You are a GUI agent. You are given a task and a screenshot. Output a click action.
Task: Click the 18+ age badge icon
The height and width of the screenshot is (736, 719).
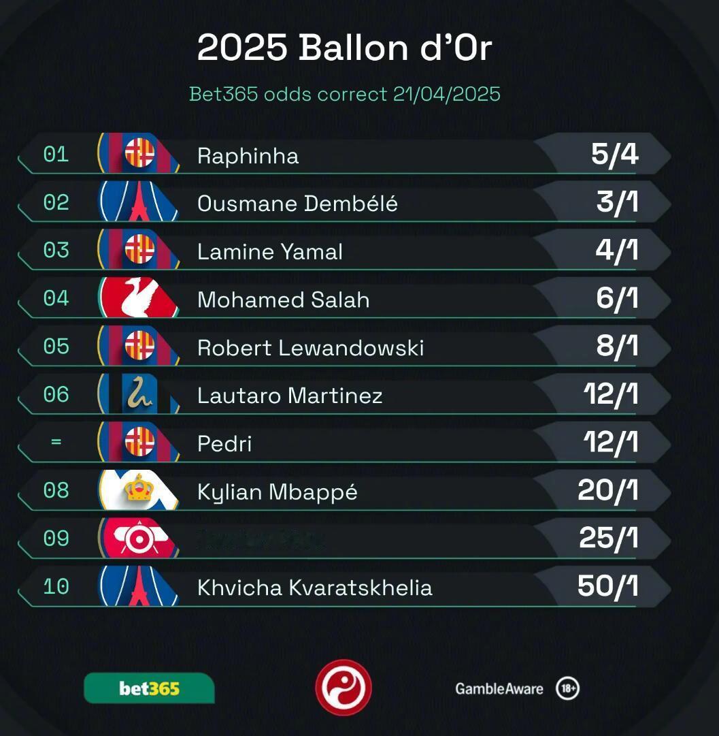point(567,688)
